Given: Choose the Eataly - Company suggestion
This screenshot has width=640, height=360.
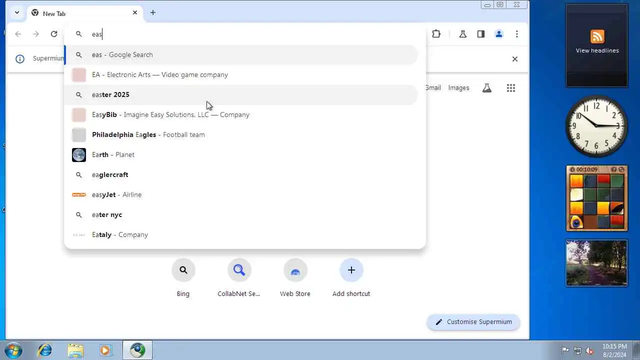Looking at the screenshot, I should [242, 234].
